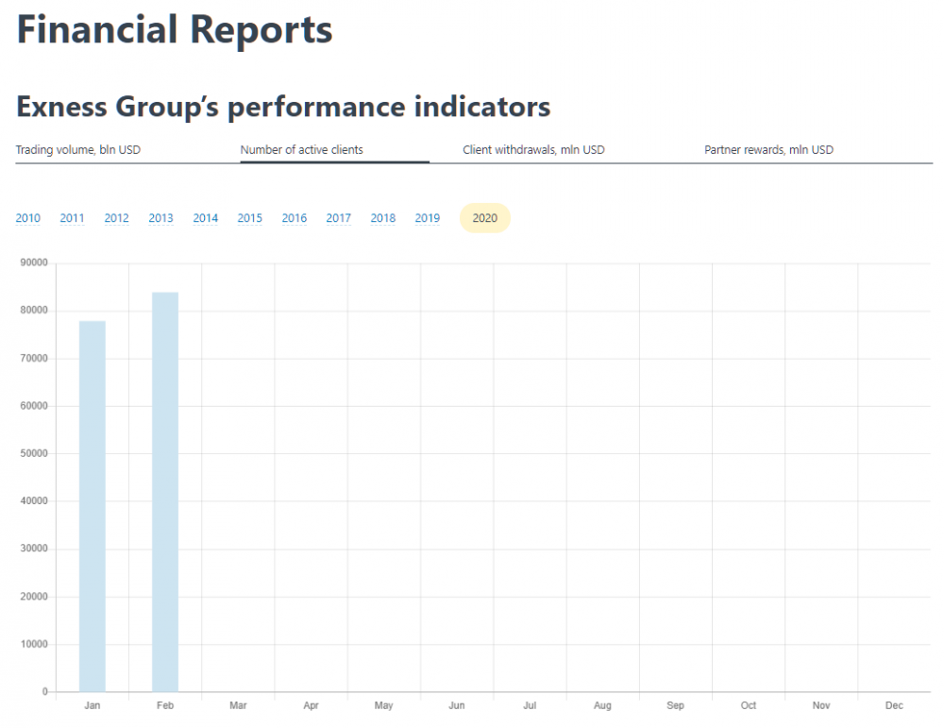Viewport: 944px width, 728px height.
Task: Click the 80000 y-axis label
Action: pyautogui.click(x=34, y=310)
